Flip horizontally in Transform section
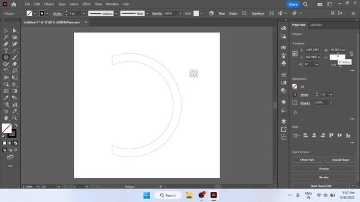 [334, 65]
